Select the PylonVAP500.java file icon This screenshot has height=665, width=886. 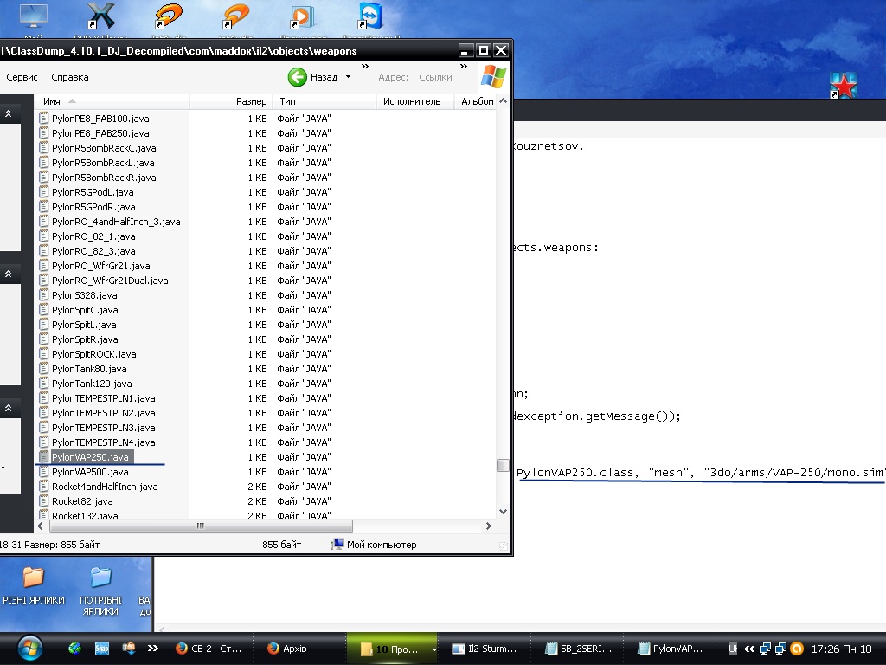(x=44, y=472)
